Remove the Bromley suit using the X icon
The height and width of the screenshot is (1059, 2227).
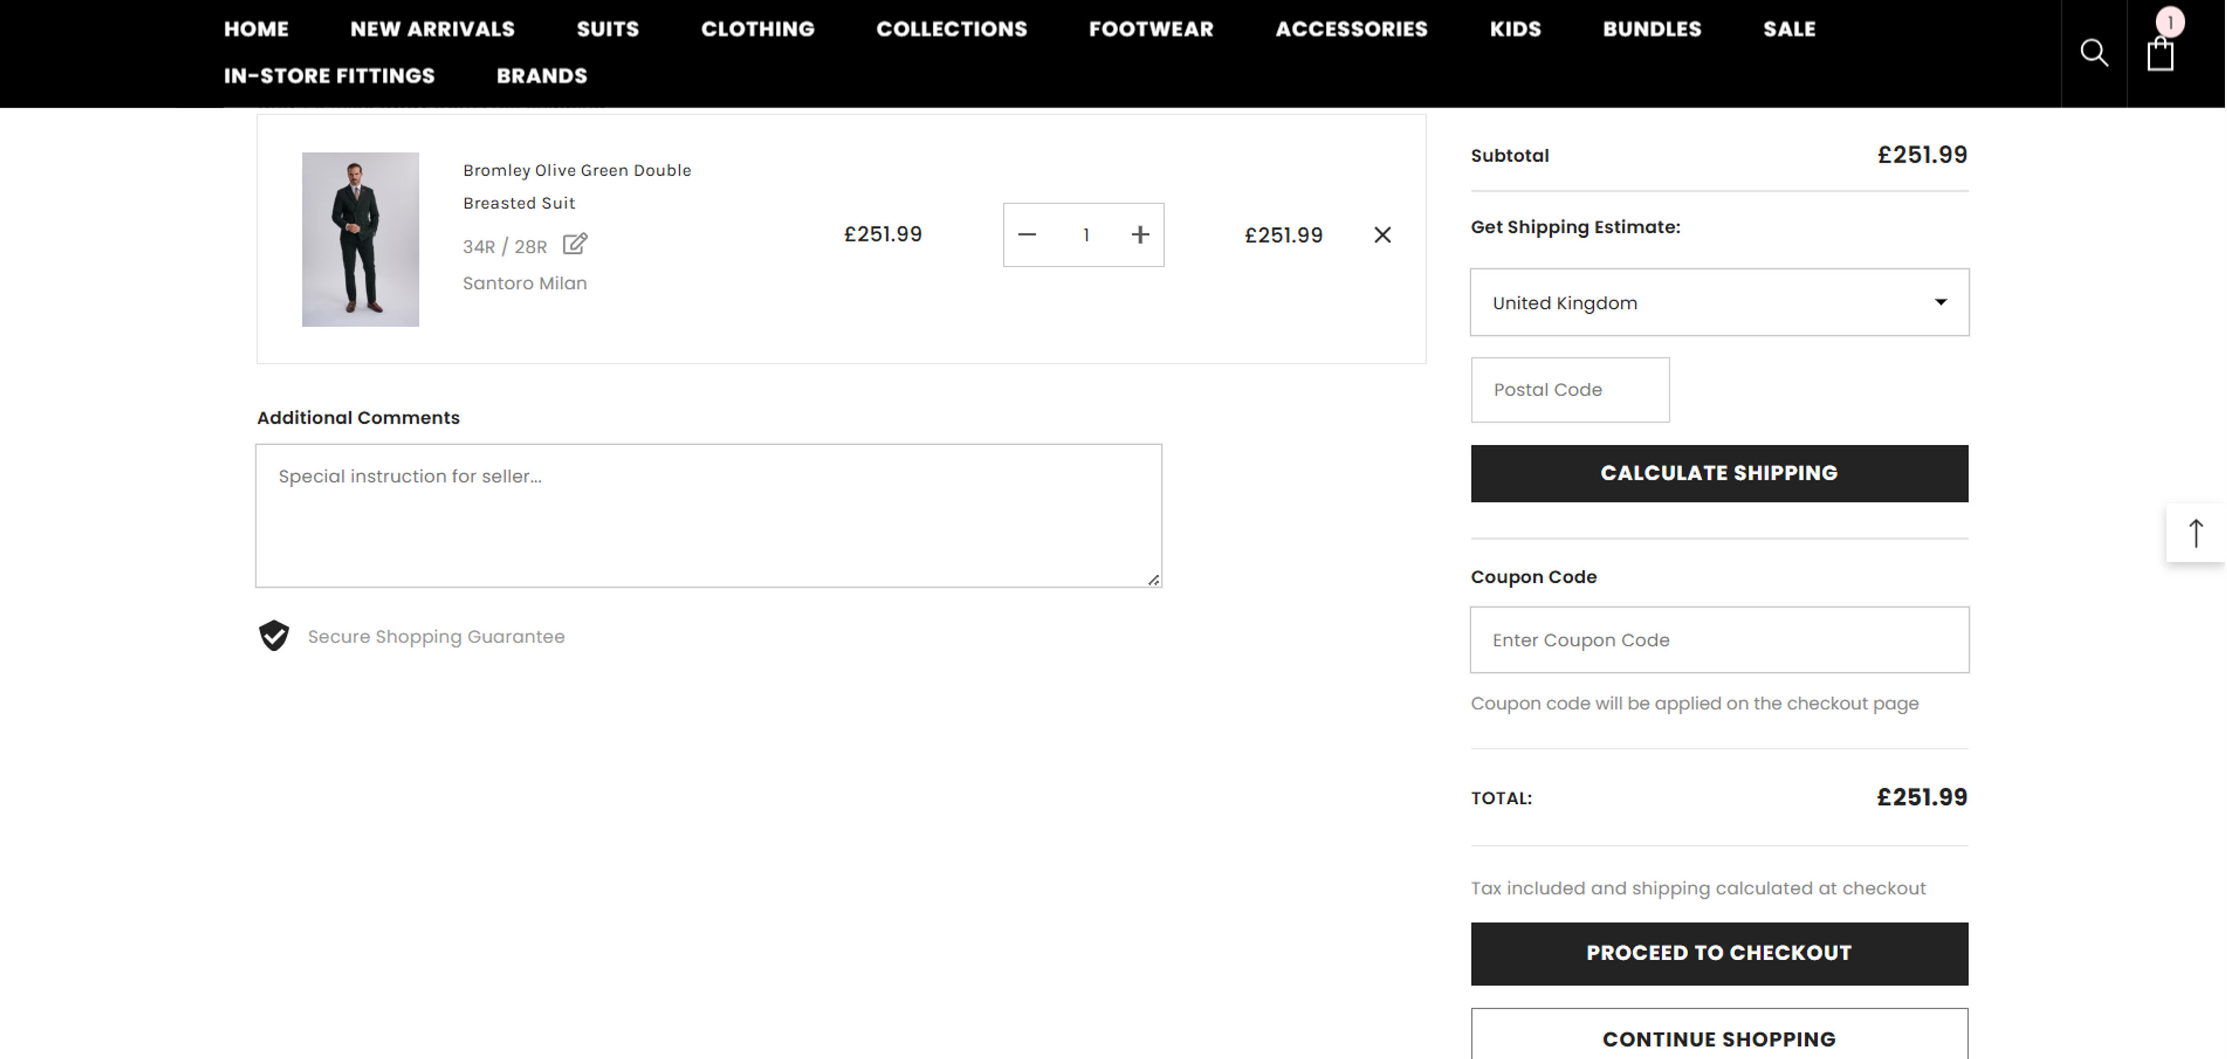coord(1381,234)
